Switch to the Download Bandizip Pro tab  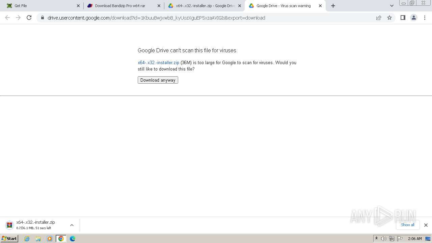(x=124, y=6)
